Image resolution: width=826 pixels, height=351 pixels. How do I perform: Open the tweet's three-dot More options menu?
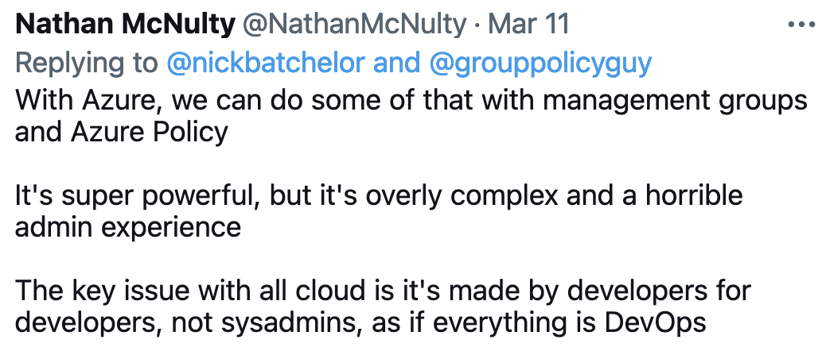(x=801, y=25)
